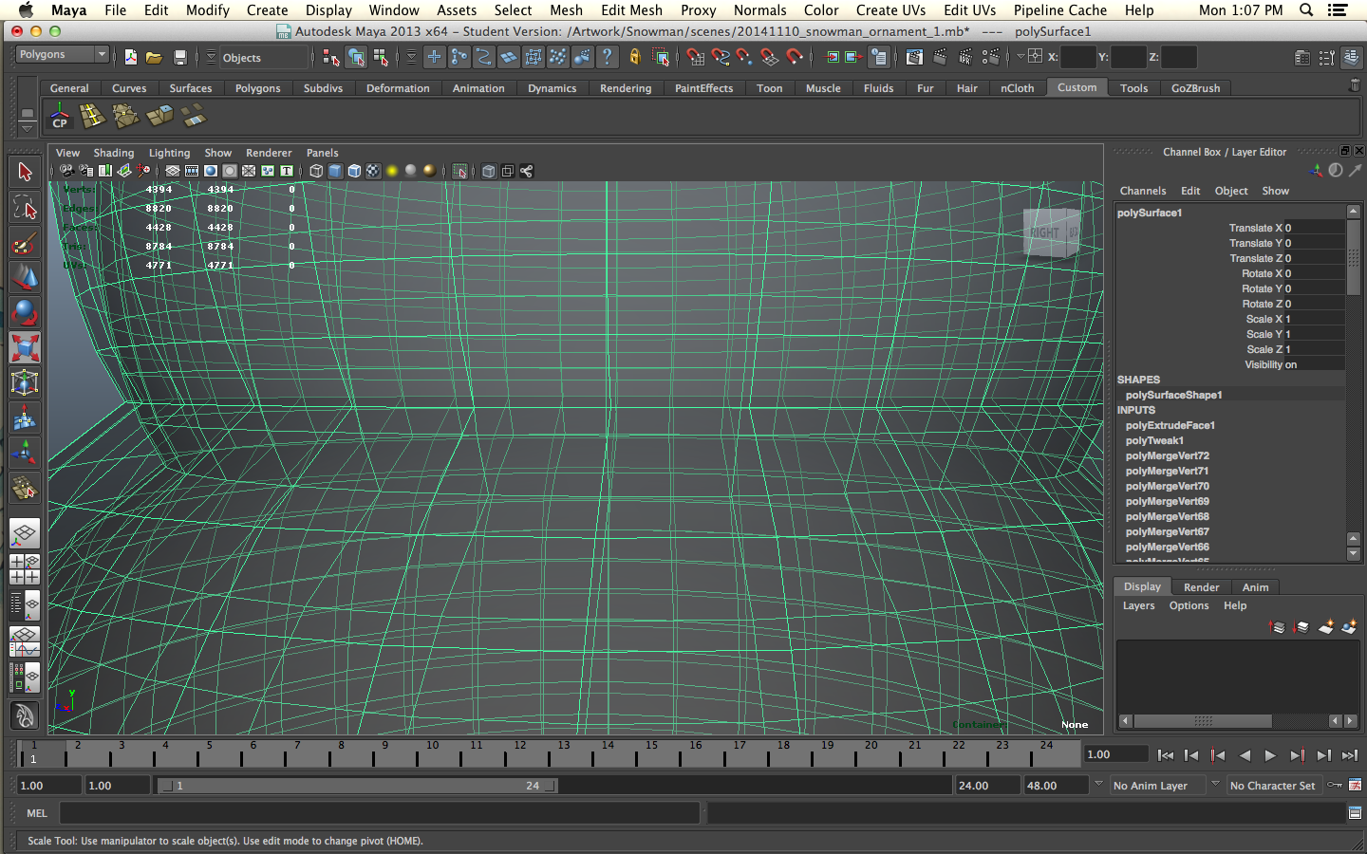Choose the Soft Modification tool
1367x854 pixels.
(x=25, y=418)
